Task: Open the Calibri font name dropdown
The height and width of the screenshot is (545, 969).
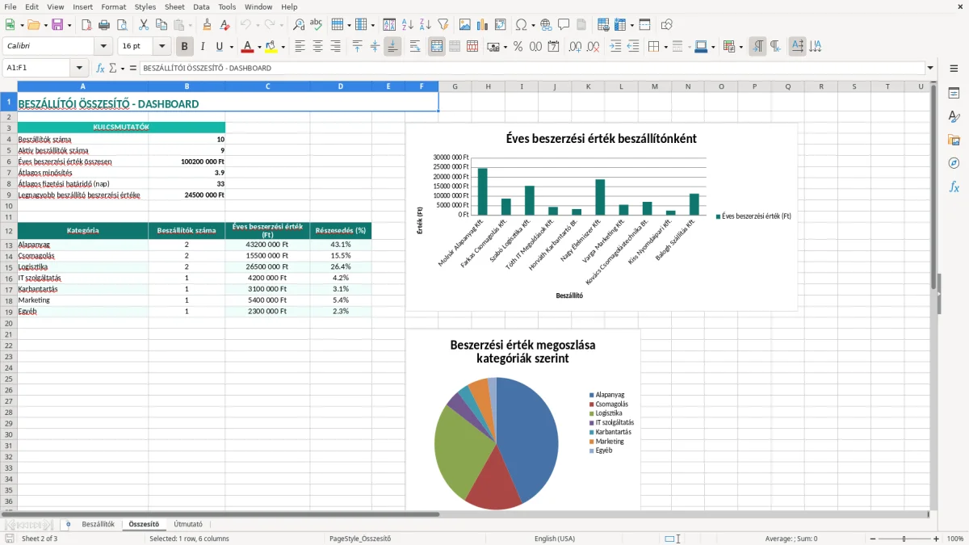Action: [x=103, y=47]
